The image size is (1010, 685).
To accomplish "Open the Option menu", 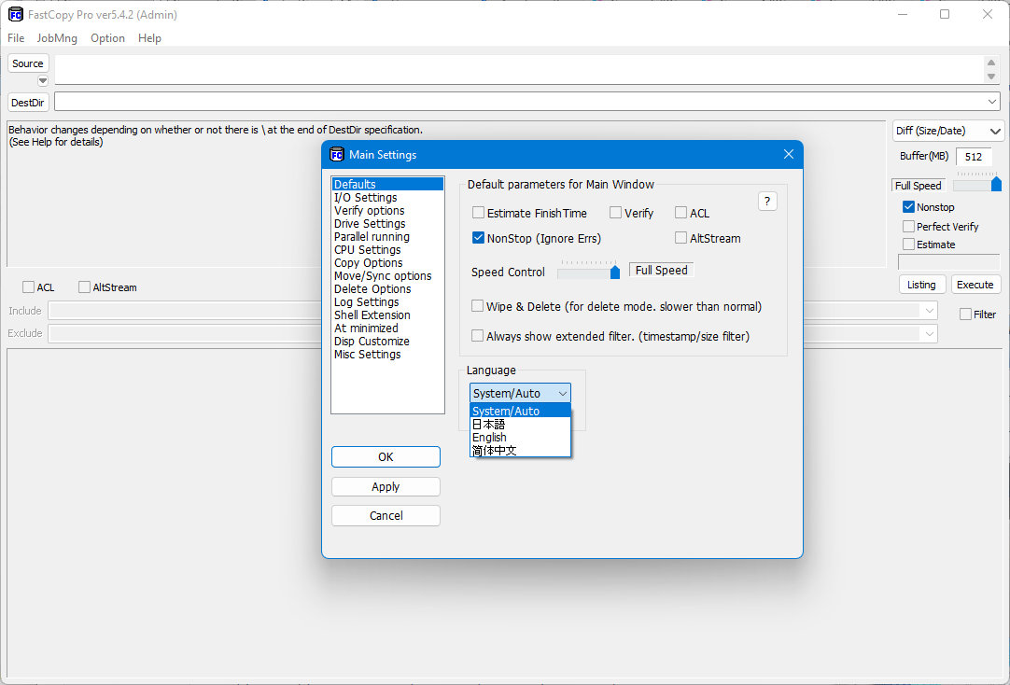I will [107, 38].
